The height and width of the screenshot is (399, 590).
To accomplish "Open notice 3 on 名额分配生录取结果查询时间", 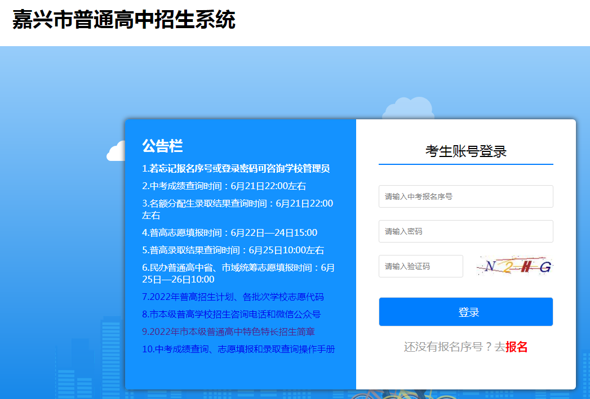I will (237, 209).
